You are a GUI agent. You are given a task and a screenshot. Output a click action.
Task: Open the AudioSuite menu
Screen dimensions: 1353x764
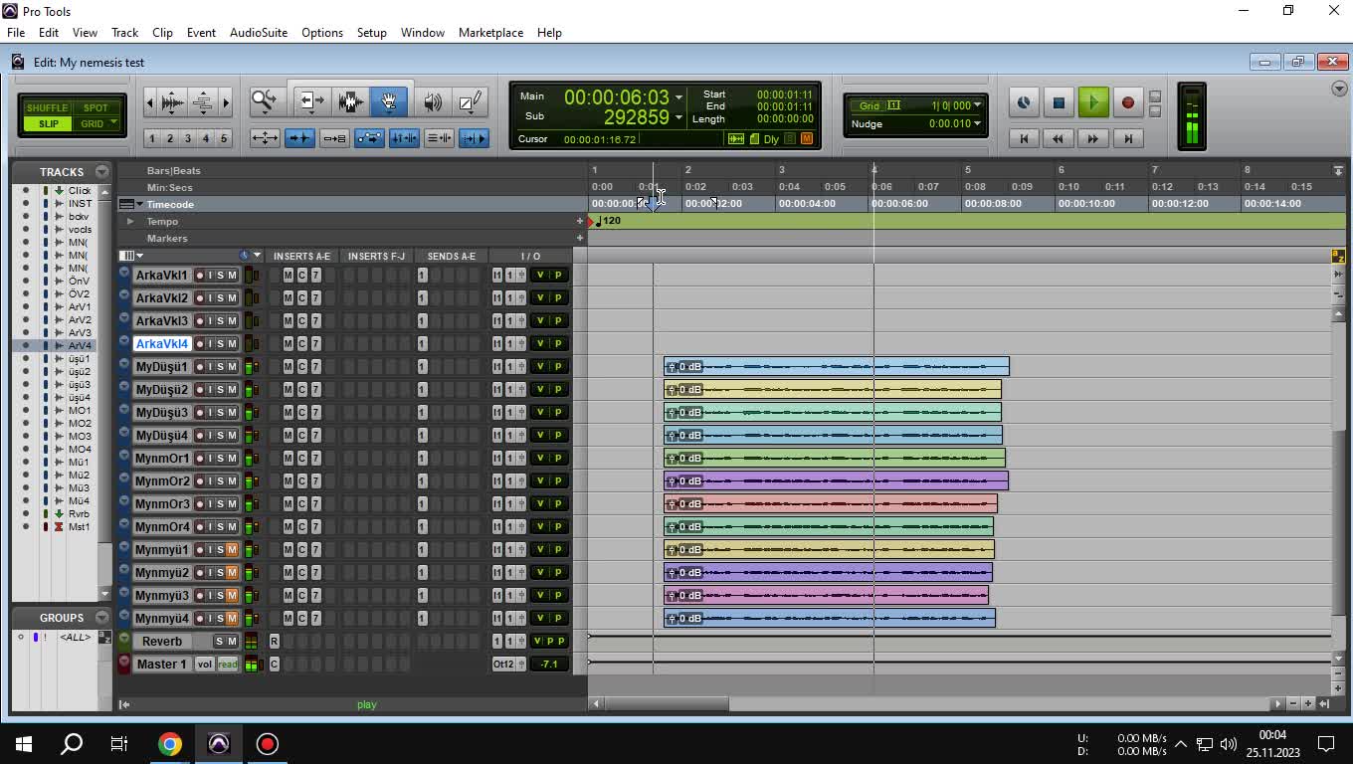click(258, 33)
